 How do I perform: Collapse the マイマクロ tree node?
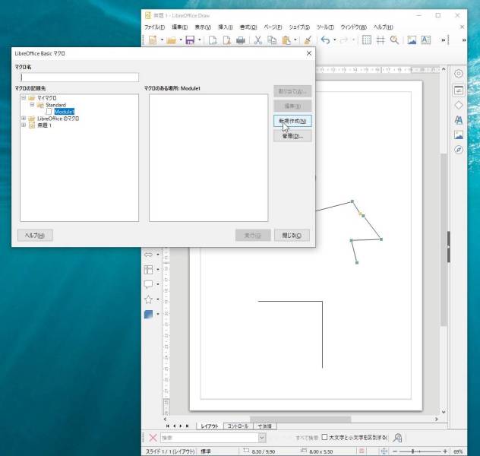coord(24,98)
